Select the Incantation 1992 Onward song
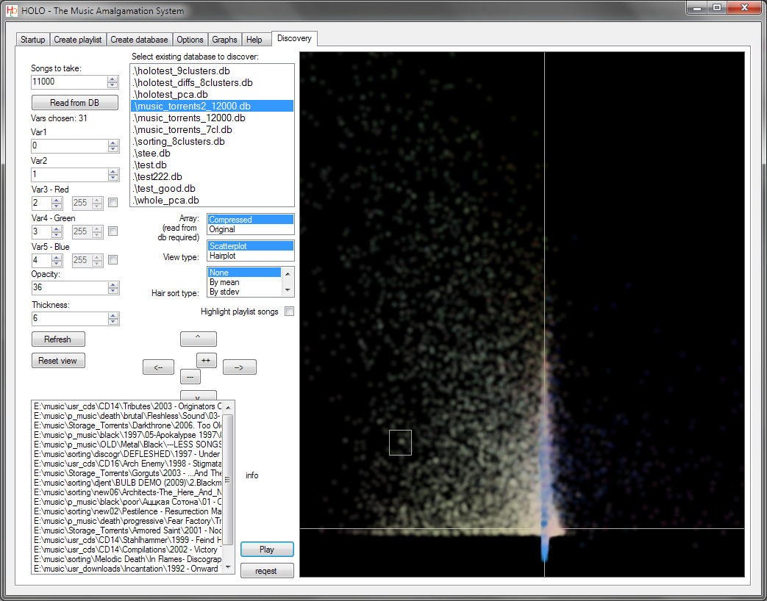 point(127,569)
